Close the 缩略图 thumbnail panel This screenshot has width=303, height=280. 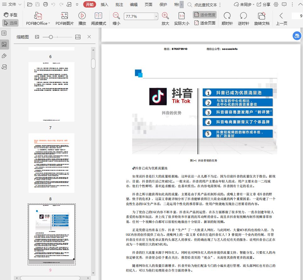tap(89, 37)
